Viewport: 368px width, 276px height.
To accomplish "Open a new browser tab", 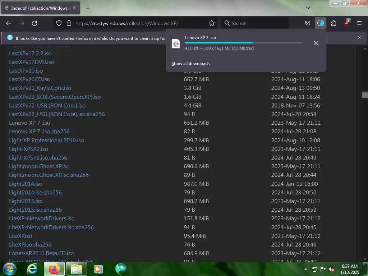I will [88, 8].
